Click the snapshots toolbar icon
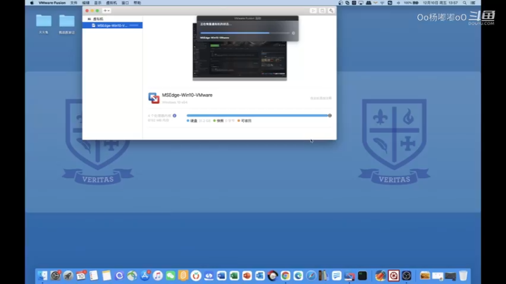This screenshot has width=506, height=284. (x=322, y=11)
